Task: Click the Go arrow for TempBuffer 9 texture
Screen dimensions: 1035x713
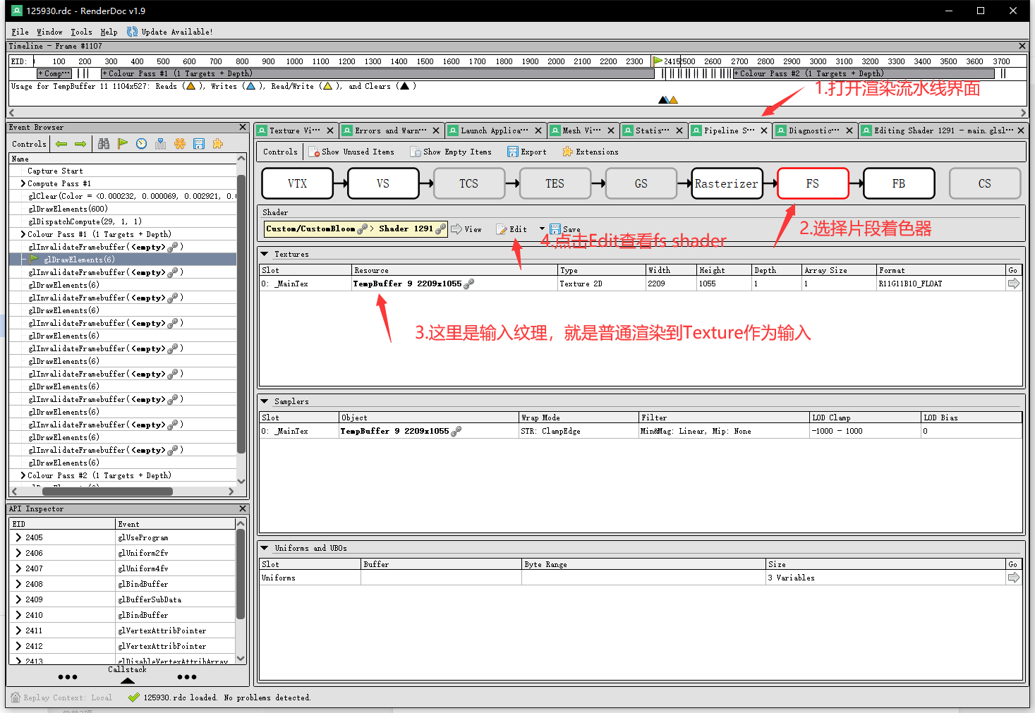Action: tap(1013, 283)
